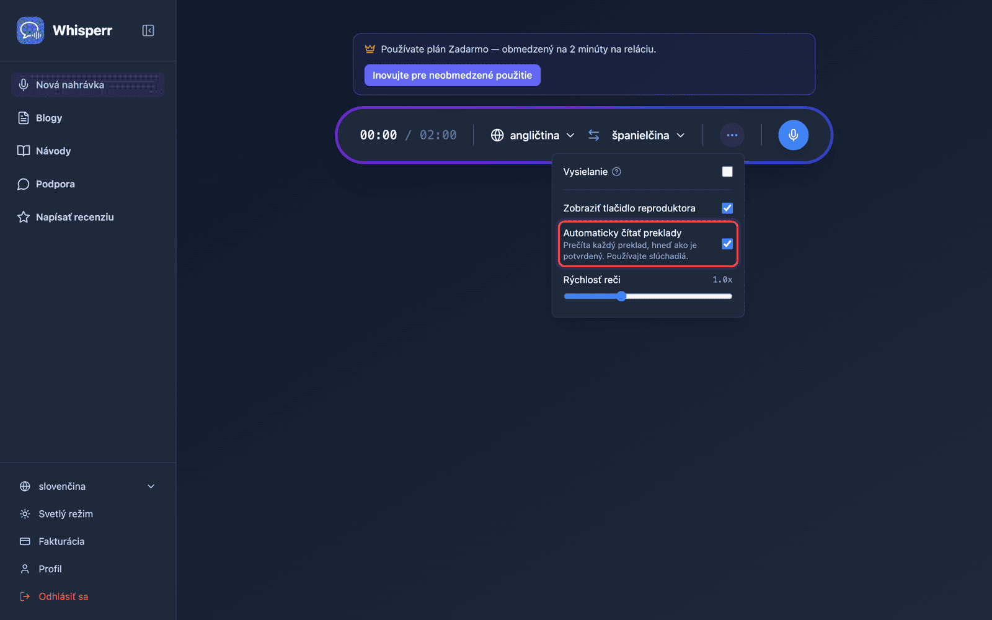Click the sun icon for Svetlý režim
The image size is (992, 620).
tap(25, 514)
